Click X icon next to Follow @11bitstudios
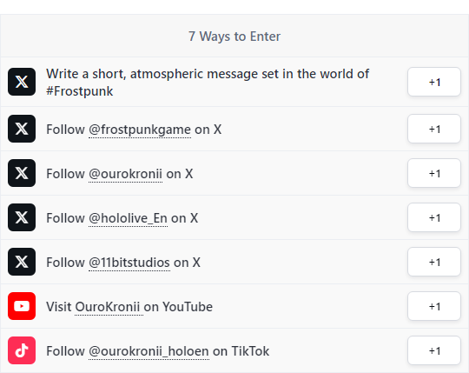Image resolution: width=469 pixels, height=373 pixels. point(22,262)
